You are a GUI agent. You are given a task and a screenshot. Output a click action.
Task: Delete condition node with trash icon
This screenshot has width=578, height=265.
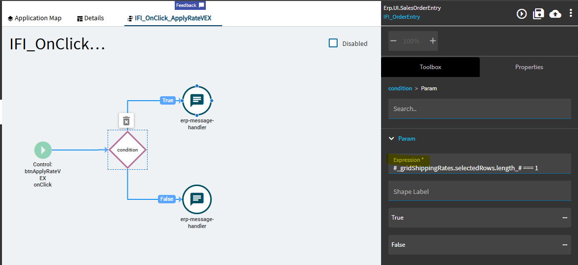coord(126,120)
